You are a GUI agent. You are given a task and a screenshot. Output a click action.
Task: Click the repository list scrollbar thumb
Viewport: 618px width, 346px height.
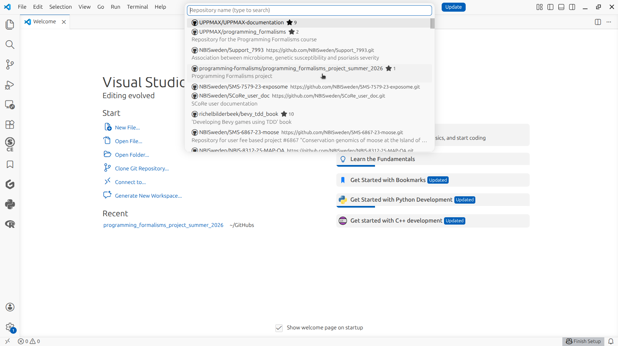[x=432, y=24]
